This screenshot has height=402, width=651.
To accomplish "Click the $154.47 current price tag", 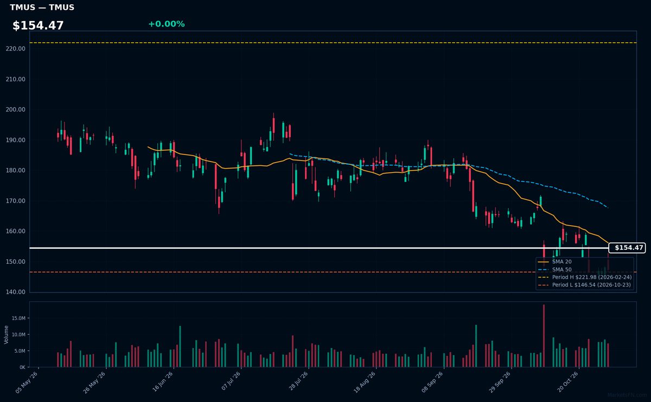I will coord(627,248).
